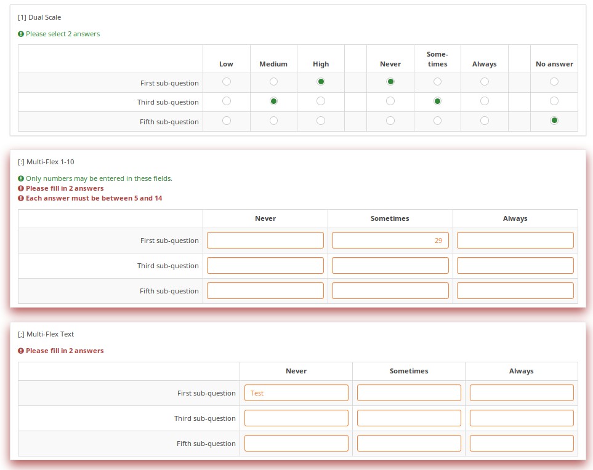
Task: Click Always field for First sub-question in Multi-Flex Text
Action: tap(522, 392)
